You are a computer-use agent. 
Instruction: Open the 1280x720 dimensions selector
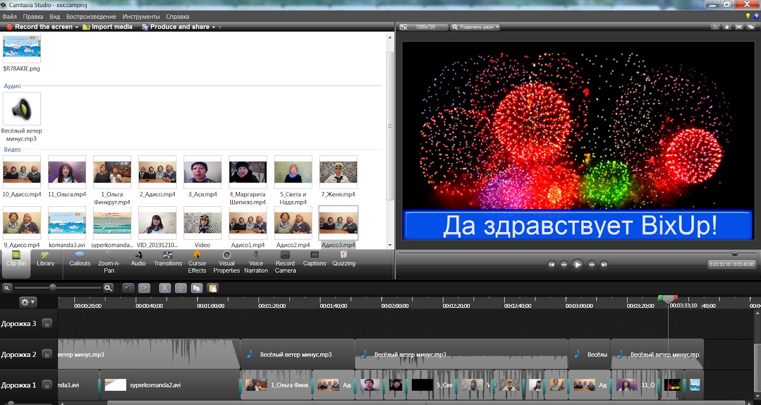425,27
